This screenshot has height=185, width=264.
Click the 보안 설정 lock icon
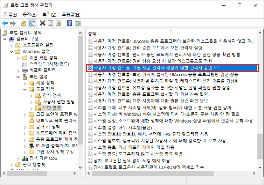pos(25,76)
